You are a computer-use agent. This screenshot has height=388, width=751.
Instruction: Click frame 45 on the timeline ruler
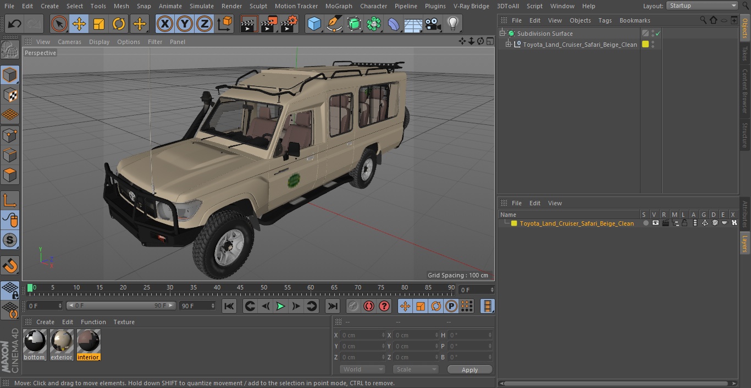coord(240,288)
